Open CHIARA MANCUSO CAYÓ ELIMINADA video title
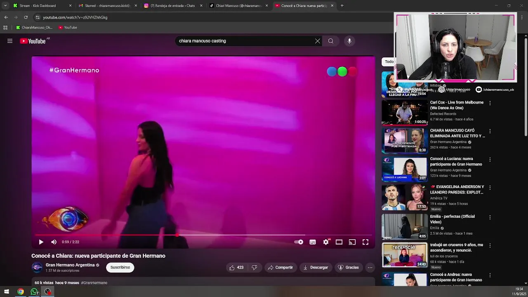The width and height of the screenshot is (528, 297). pos(457,133)
